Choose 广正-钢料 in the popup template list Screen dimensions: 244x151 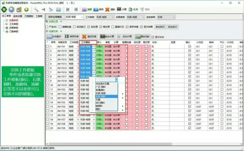(x=107, y=87)
